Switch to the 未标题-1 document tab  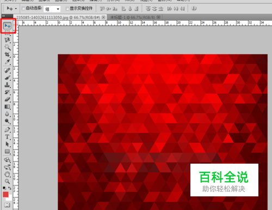point(133,17)
